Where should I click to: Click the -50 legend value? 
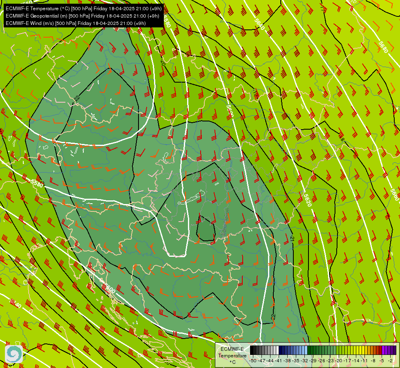(253, 361)
